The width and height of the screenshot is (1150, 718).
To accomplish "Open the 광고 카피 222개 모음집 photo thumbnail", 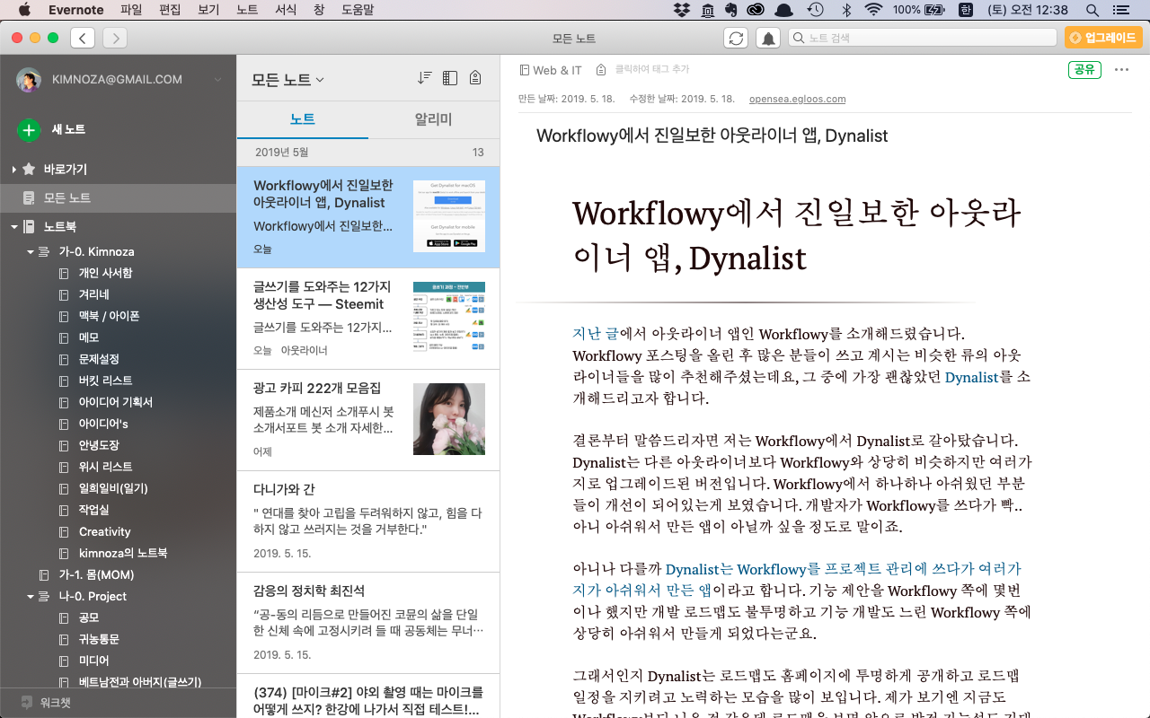I will pyautogui.click(x=449, y=419).
